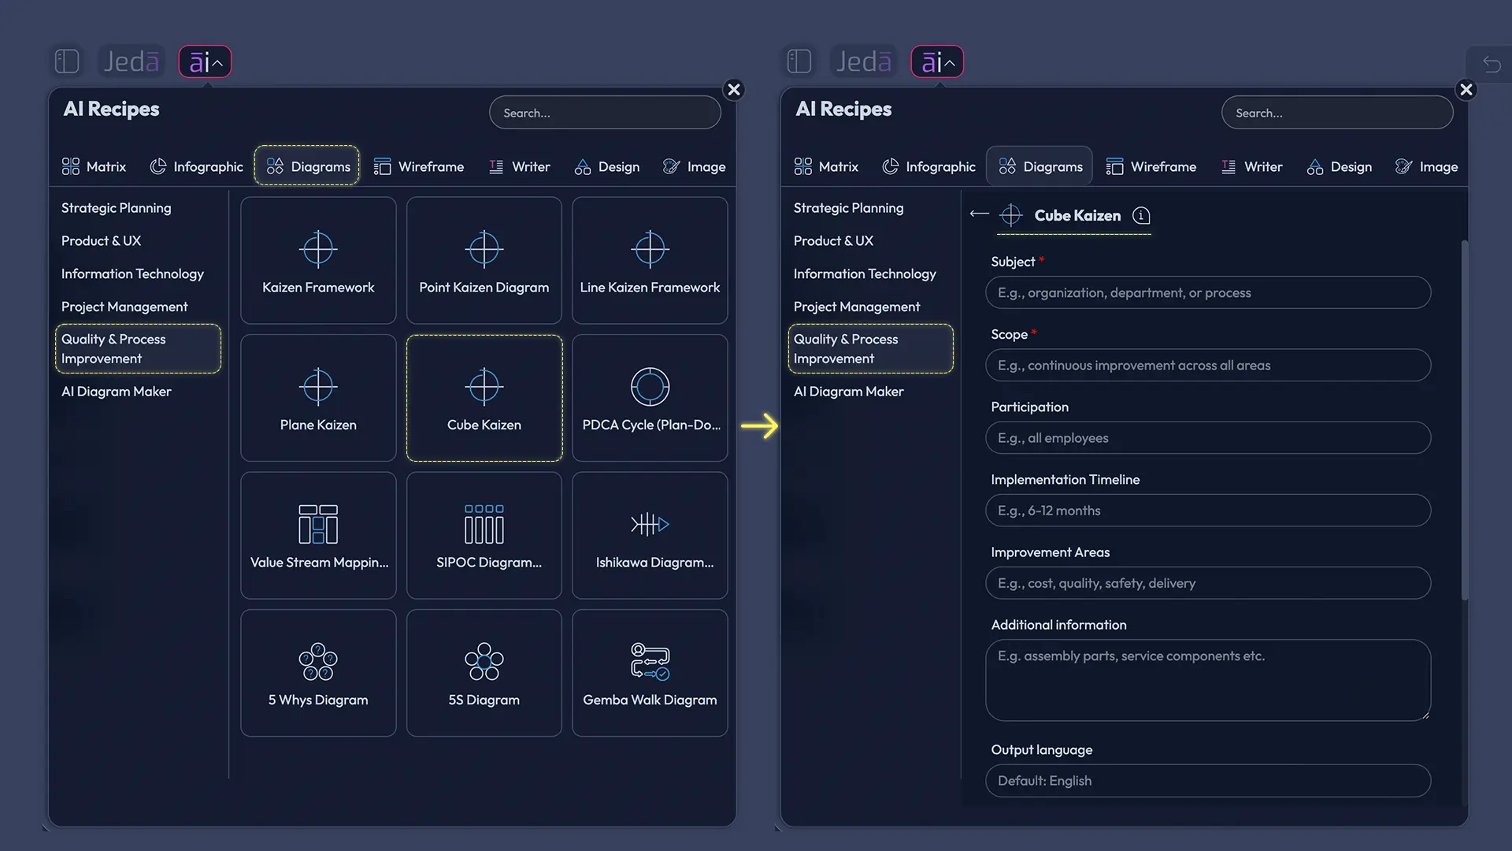Select the Diagrams tab in left panel
The width and height of the screenshot is (1512, 851).
click(307, 166)
